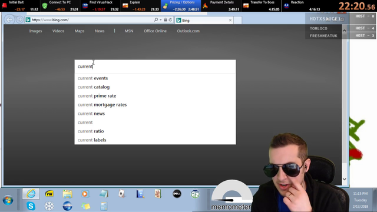Click the browser Forward arrow button

pyautogui.click(x=19, y=19)
